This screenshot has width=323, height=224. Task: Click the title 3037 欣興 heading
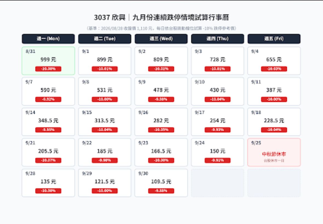[110, 18]
